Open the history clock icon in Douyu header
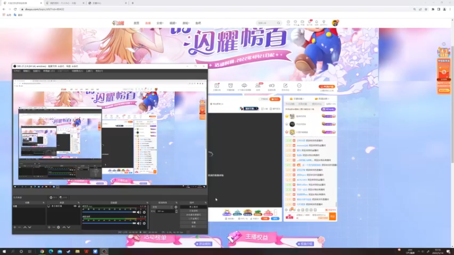Image resolution: width=454 pixels, height=255 pixels. pyautogui.click(x=288, y=22)
